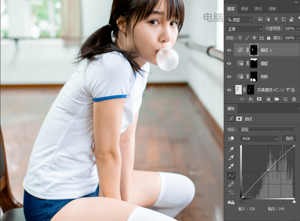The height and width of the screenshot is (221, 300).
Task: Expand the 预设 preset dropdown
Action: (x=269, y=129)
